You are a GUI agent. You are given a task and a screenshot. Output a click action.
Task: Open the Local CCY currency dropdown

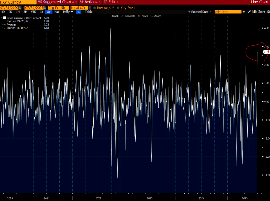pos(90,7)
